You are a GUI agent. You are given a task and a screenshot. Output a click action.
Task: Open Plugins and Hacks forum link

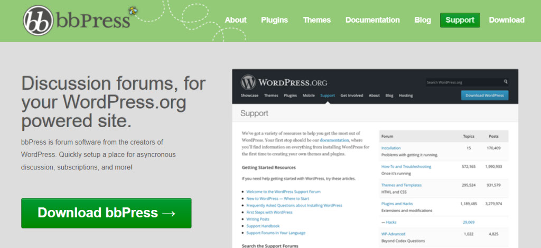coord(397,204)
